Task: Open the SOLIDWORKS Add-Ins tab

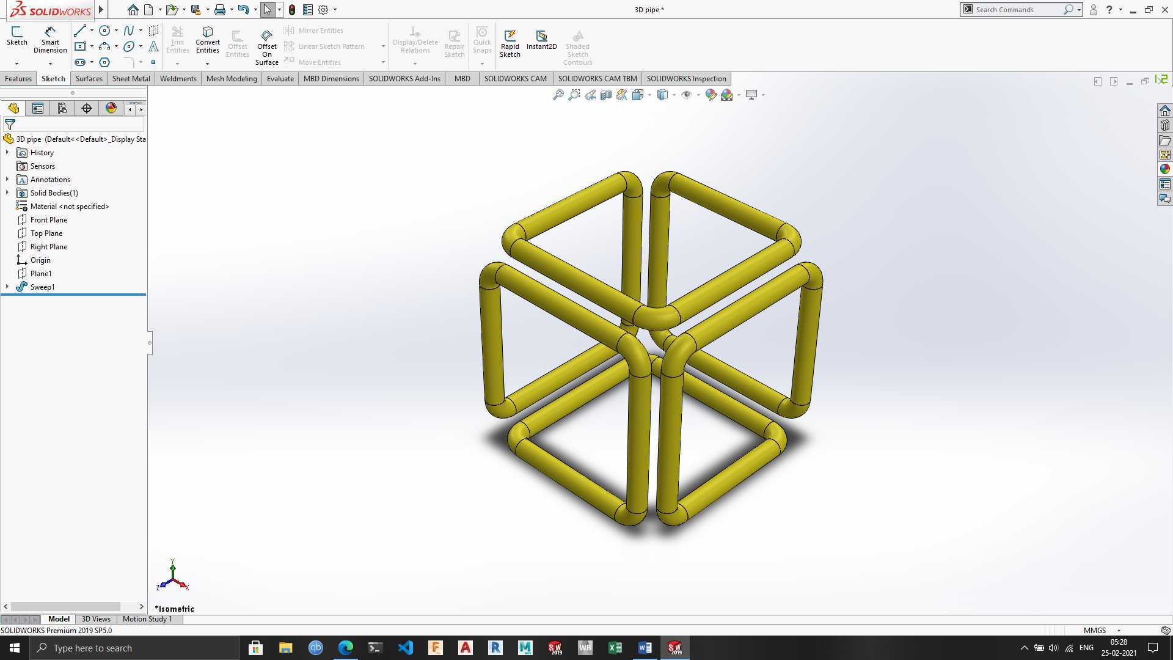Action: 404,79
